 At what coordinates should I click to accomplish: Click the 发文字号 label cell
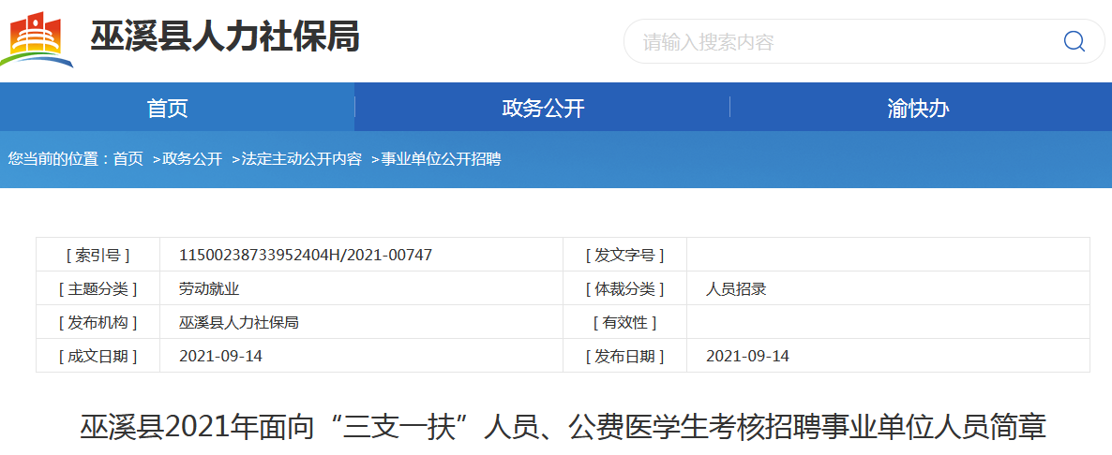(x=624, y=255)
